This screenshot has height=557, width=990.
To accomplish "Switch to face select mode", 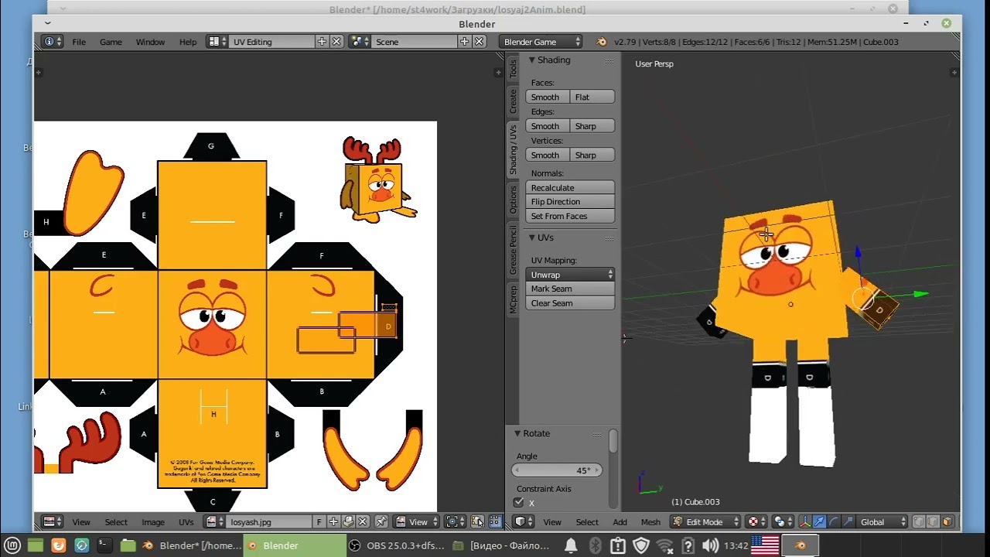I will [x=947, y=522].
